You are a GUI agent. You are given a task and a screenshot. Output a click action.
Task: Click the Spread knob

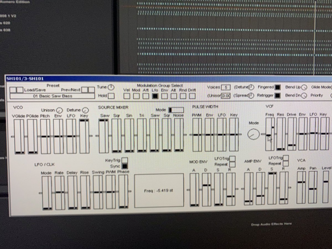pos(251,95)
